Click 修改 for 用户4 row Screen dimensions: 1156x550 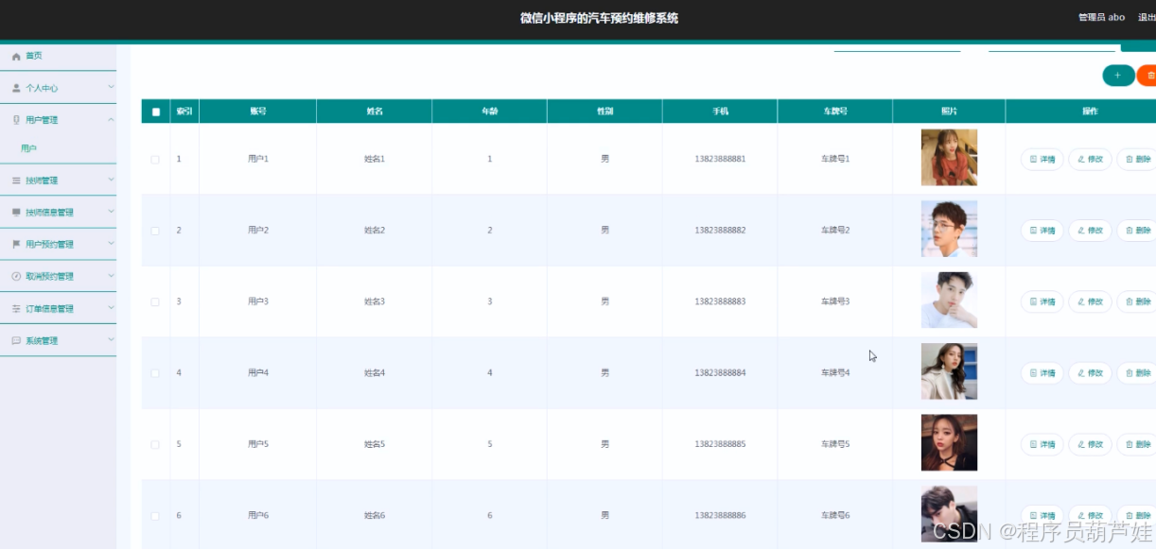[1090, 373]
